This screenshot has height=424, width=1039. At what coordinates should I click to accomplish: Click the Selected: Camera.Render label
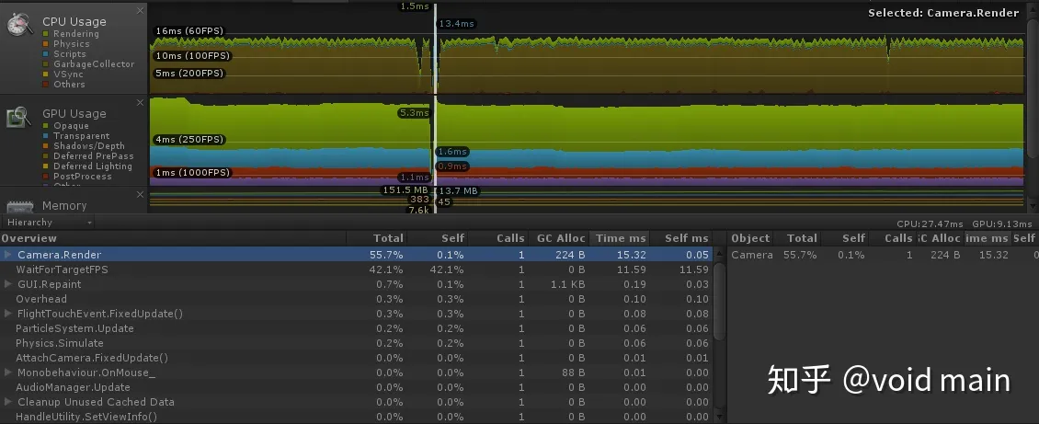pyautogui.click(x=943, y=13)
